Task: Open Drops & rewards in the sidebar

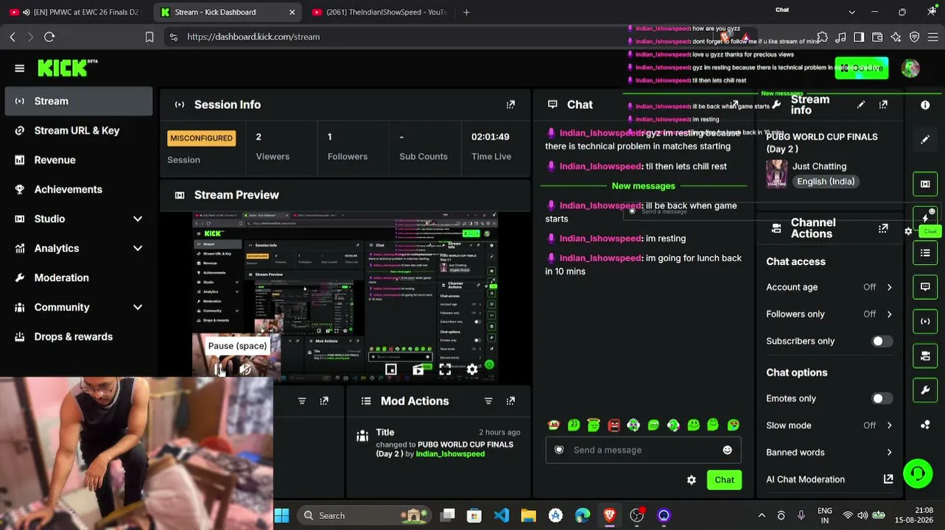Action: [x=79, y=337]
